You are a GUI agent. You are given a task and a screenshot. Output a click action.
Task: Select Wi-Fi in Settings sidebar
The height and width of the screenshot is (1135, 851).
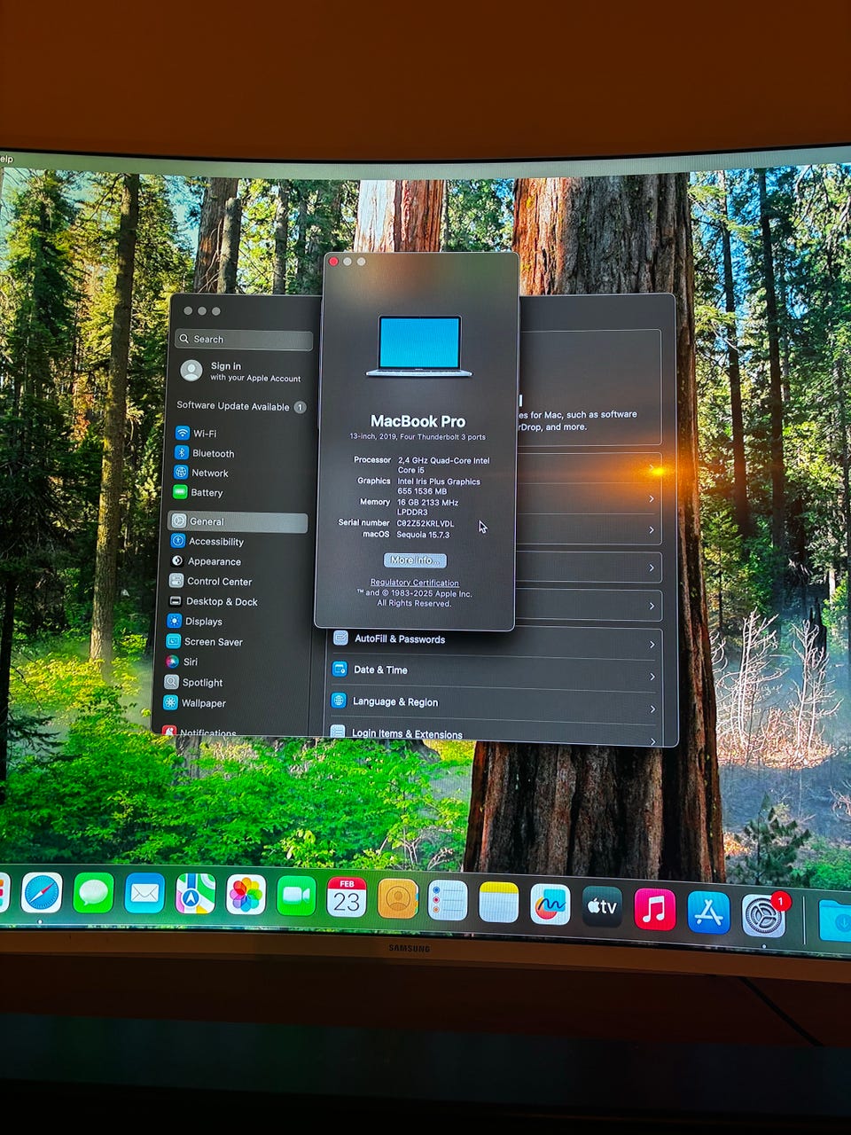(204, 434)
